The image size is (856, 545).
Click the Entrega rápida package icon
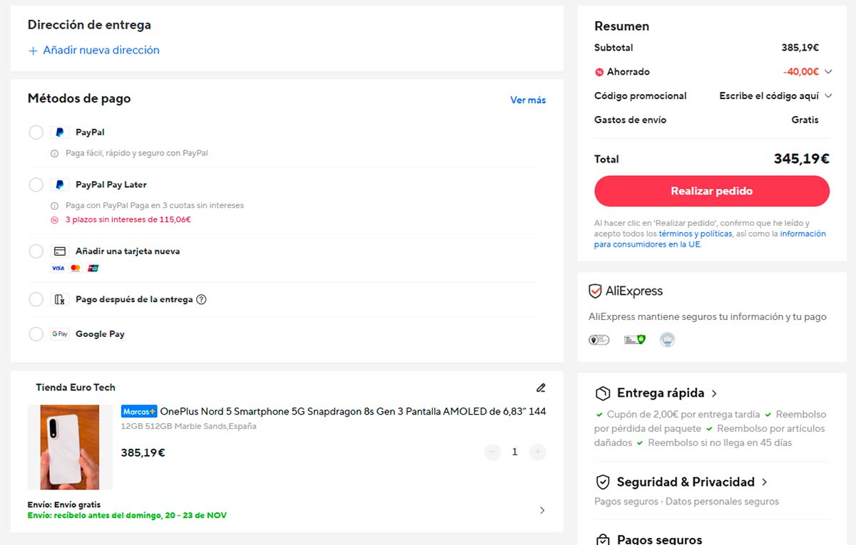601,393
